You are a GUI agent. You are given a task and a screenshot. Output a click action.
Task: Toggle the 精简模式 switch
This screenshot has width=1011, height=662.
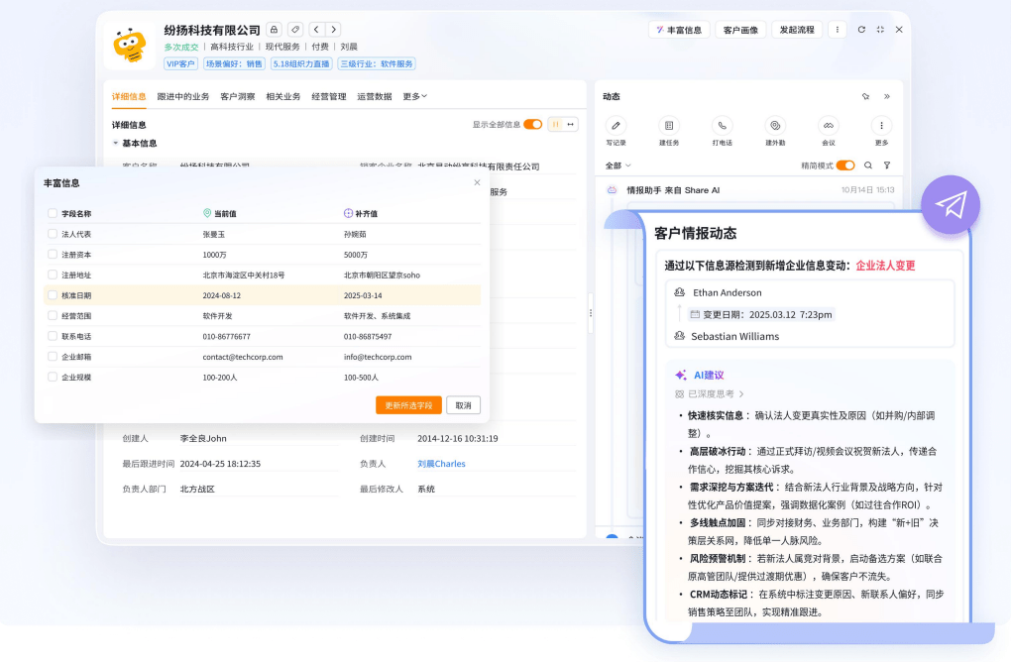[845, 165]
